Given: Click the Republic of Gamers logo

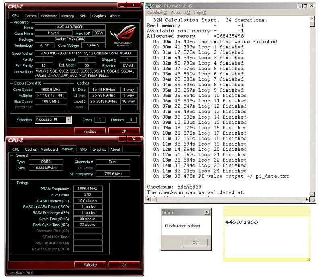Looking at the screenshot, I should coord(124,34).
